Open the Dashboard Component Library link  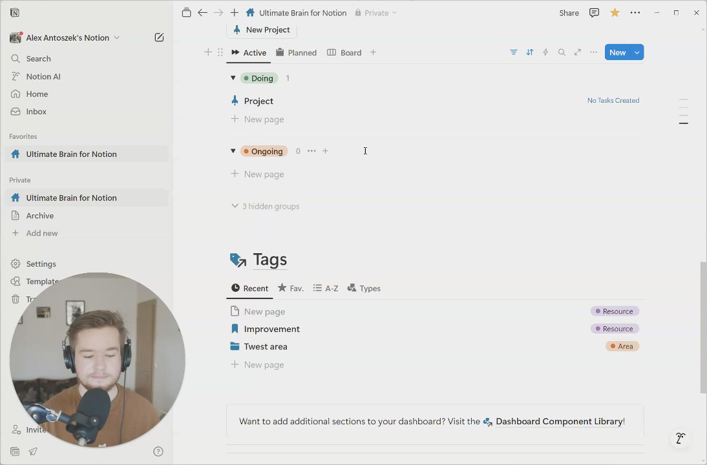(x=558, y=421)
